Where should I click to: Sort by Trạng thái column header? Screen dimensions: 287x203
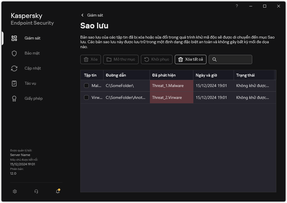[x=254, y=75]
